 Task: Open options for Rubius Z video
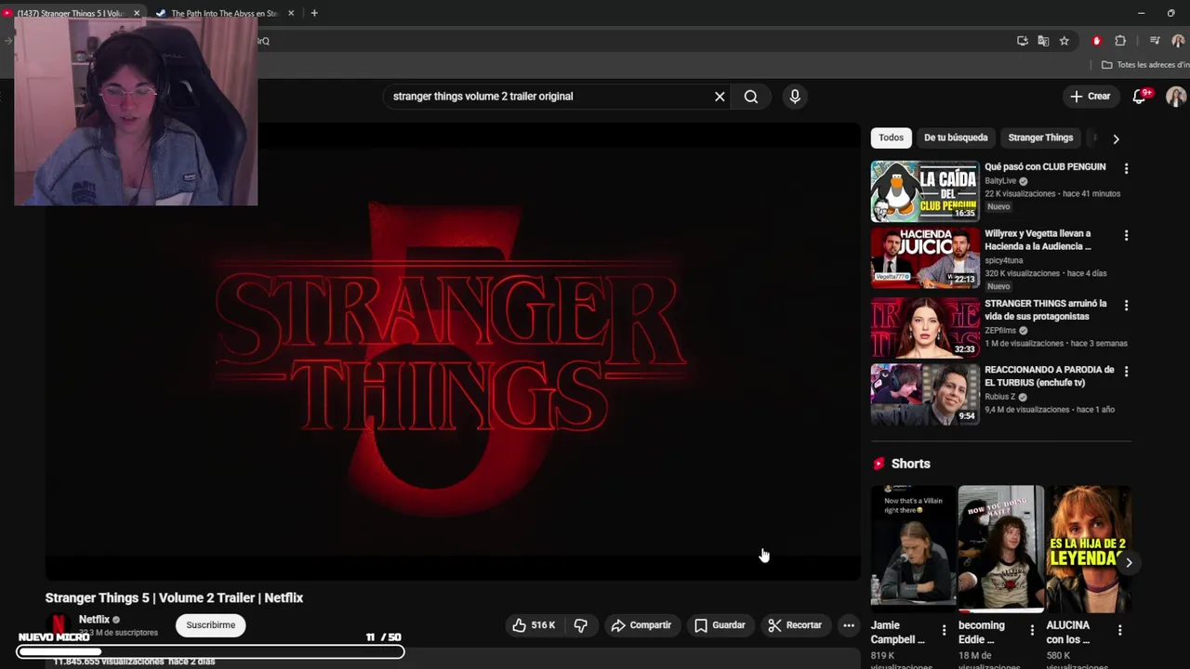pyautogui.click(x=1126, y=371)
